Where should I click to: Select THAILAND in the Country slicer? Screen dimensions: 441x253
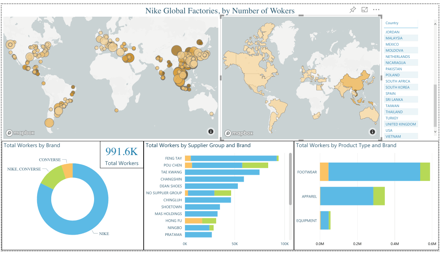[401, 112]
